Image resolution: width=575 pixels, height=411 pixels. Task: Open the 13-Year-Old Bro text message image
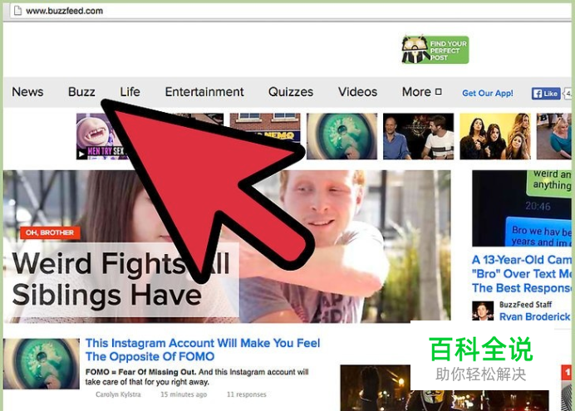coord(522,208)
